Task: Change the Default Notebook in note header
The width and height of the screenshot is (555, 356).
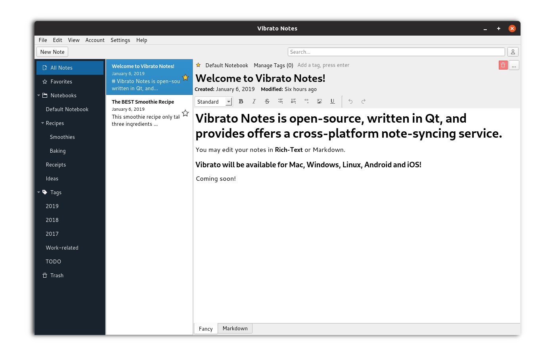Action: [x=227, y=65]
